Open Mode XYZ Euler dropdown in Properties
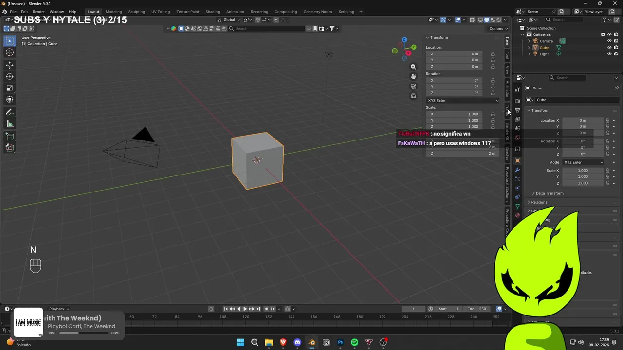623x350 pixels. (583, 162)
